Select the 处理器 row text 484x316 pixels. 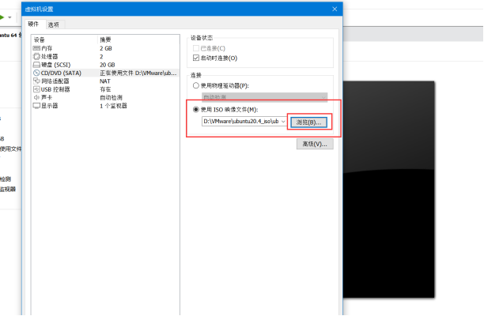pos(49,56)
